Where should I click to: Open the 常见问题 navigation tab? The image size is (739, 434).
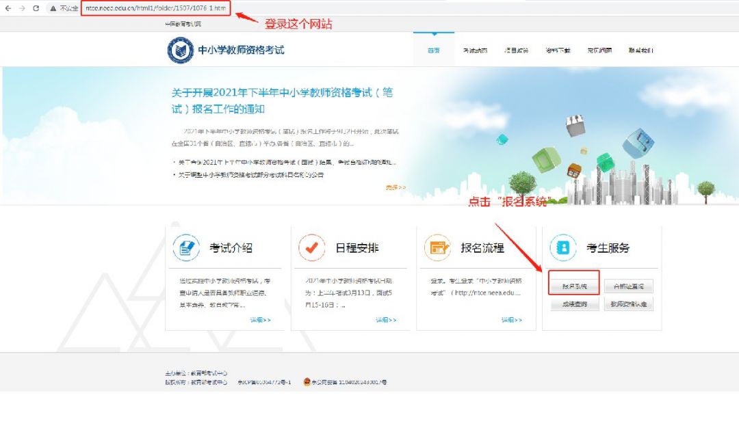(599, 51)
